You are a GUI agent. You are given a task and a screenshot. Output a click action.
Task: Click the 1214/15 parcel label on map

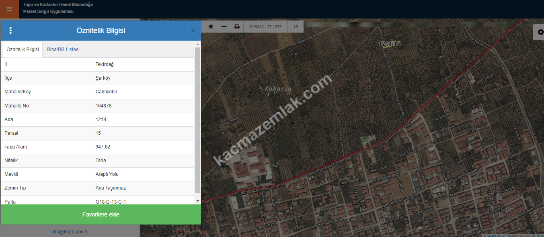coord(389,43)
